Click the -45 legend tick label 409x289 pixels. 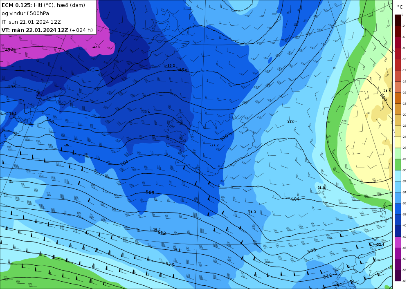[404, 248]
